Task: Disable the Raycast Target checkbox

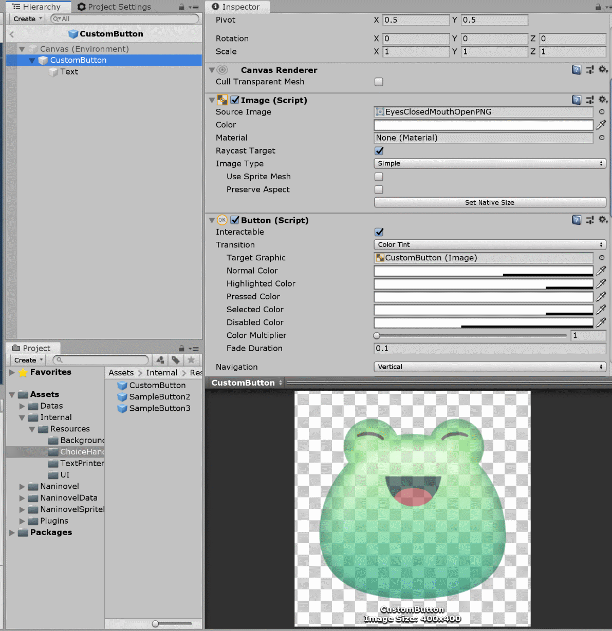Action: point(379,150)
